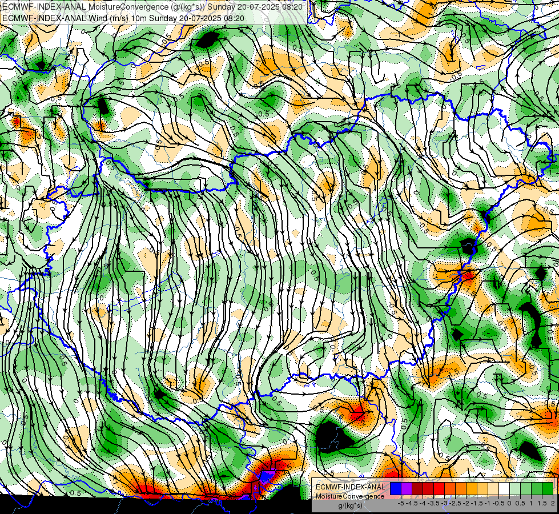Select the red-orange swatch between -3 and -2.5
The height and width of the screenshot is (514, 559).
(450, 488)
